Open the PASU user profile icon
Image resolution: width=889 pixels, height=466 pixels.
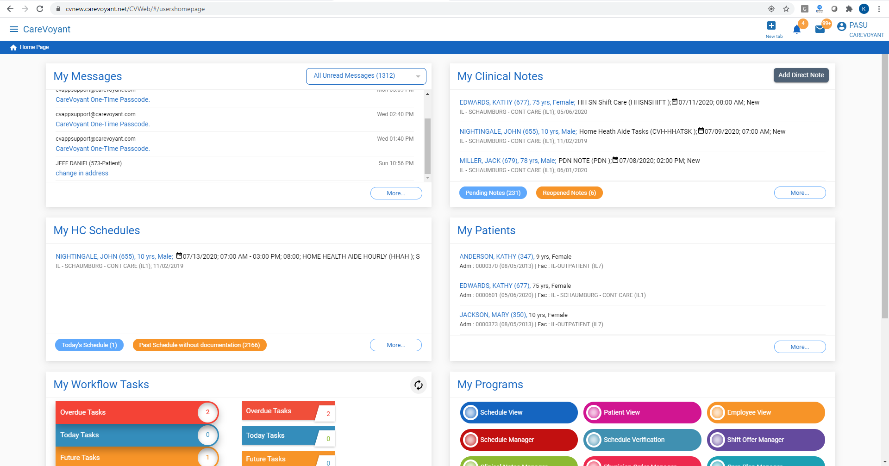[842, 26]
